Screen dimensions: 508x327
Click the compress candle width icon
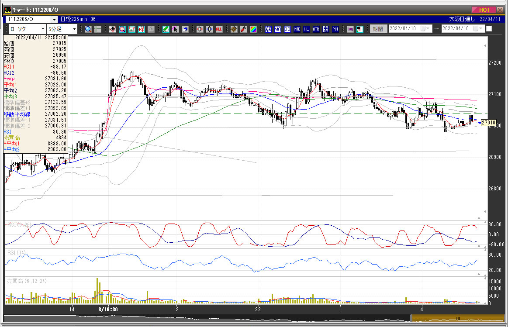coord(200,29)
